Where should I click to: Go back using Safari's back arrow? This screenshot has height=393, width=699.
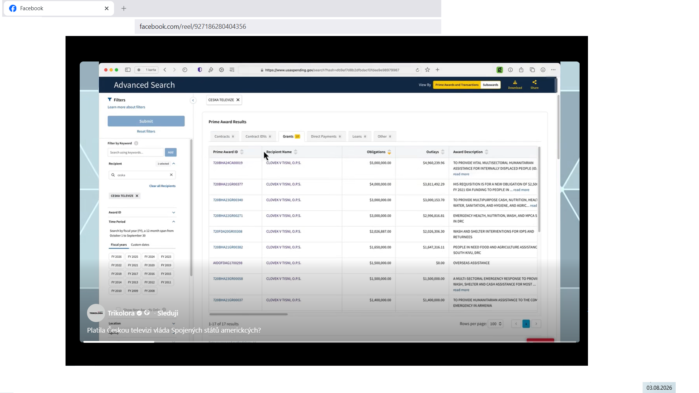coord(165,70)
